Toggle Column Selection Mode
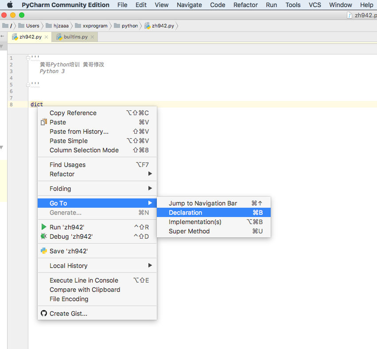Screen dimensions: 377x349 [x=97, y=150]
